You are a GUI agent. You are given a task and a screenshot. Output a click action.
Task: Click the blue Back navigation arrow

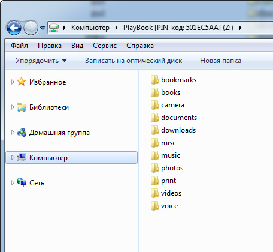coord(14,28)
